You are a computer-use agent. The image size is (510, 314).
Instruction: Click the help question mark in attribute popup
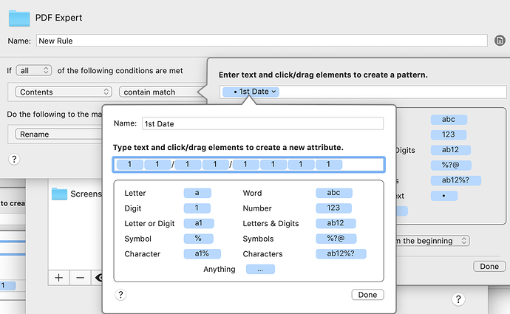(x=120, y=295)
